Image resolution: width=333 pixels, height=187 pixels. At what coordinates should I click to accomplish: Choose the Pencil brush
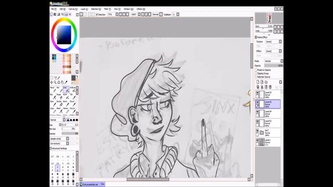pyautogui.click(x=53, y=89)
